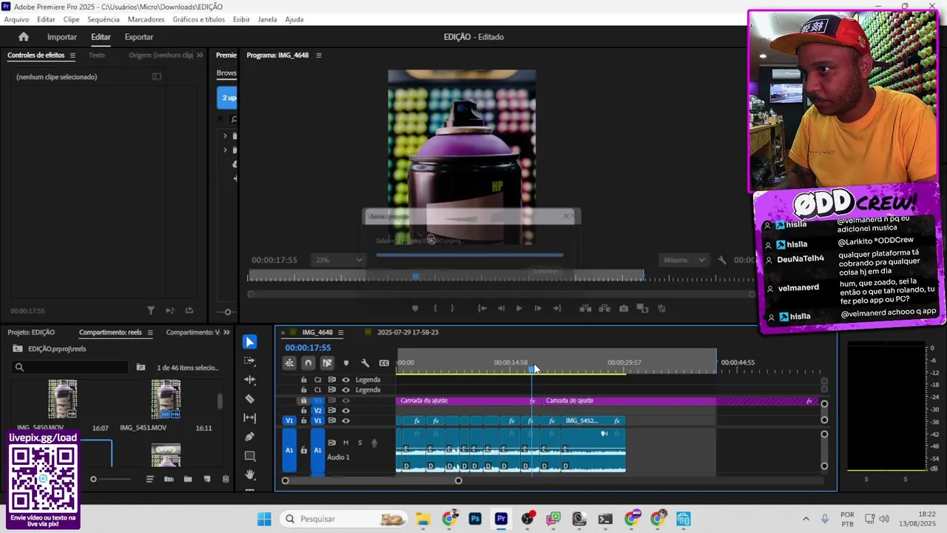Image resolution: width=947 pixels, height=533 pixels.
Task: Select the Selection arrow tool
Action: tap(249, 342)
